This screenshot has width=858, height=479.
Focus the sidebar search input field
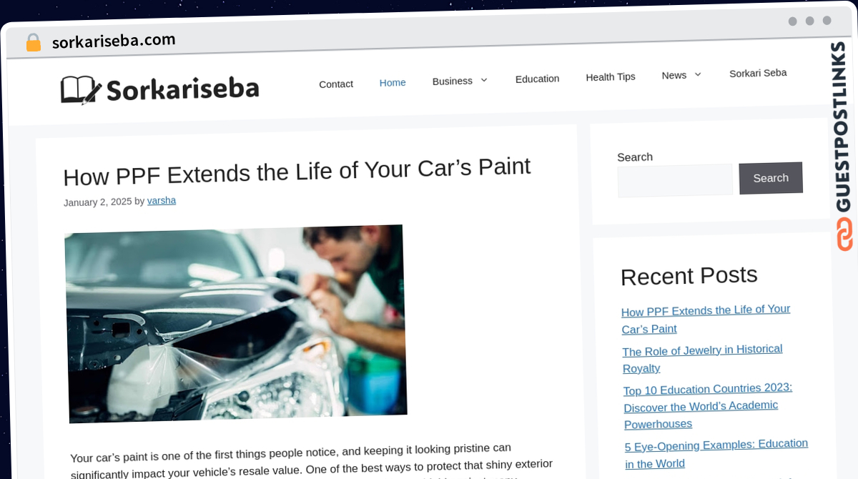click(x=675, y=180)
